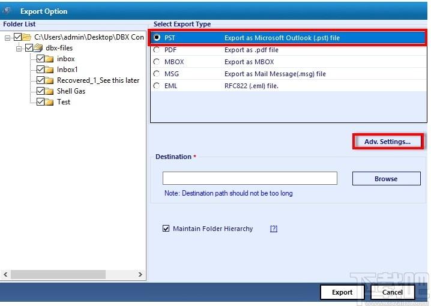Click the Export Option title bar app icon
Viewport: 431px width, 306px height.
point(7,11)
